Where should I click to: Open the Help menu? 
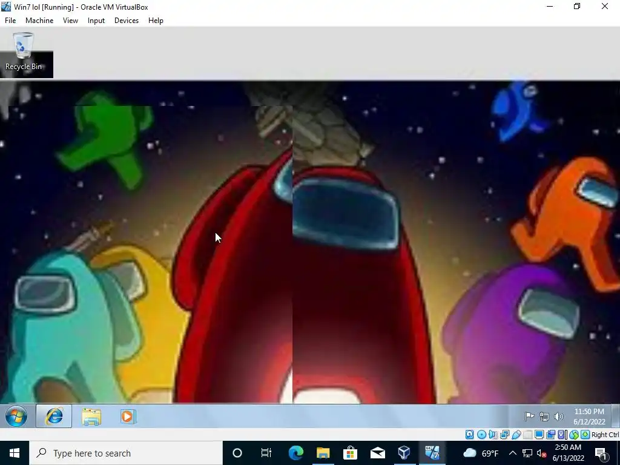pyautogui.click(x=156, y=21)
